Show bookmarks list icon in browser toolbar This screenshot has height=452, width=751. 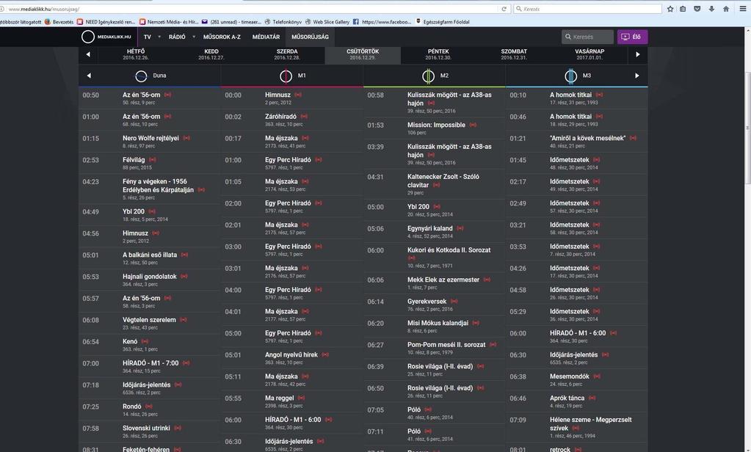click(683, 9)
